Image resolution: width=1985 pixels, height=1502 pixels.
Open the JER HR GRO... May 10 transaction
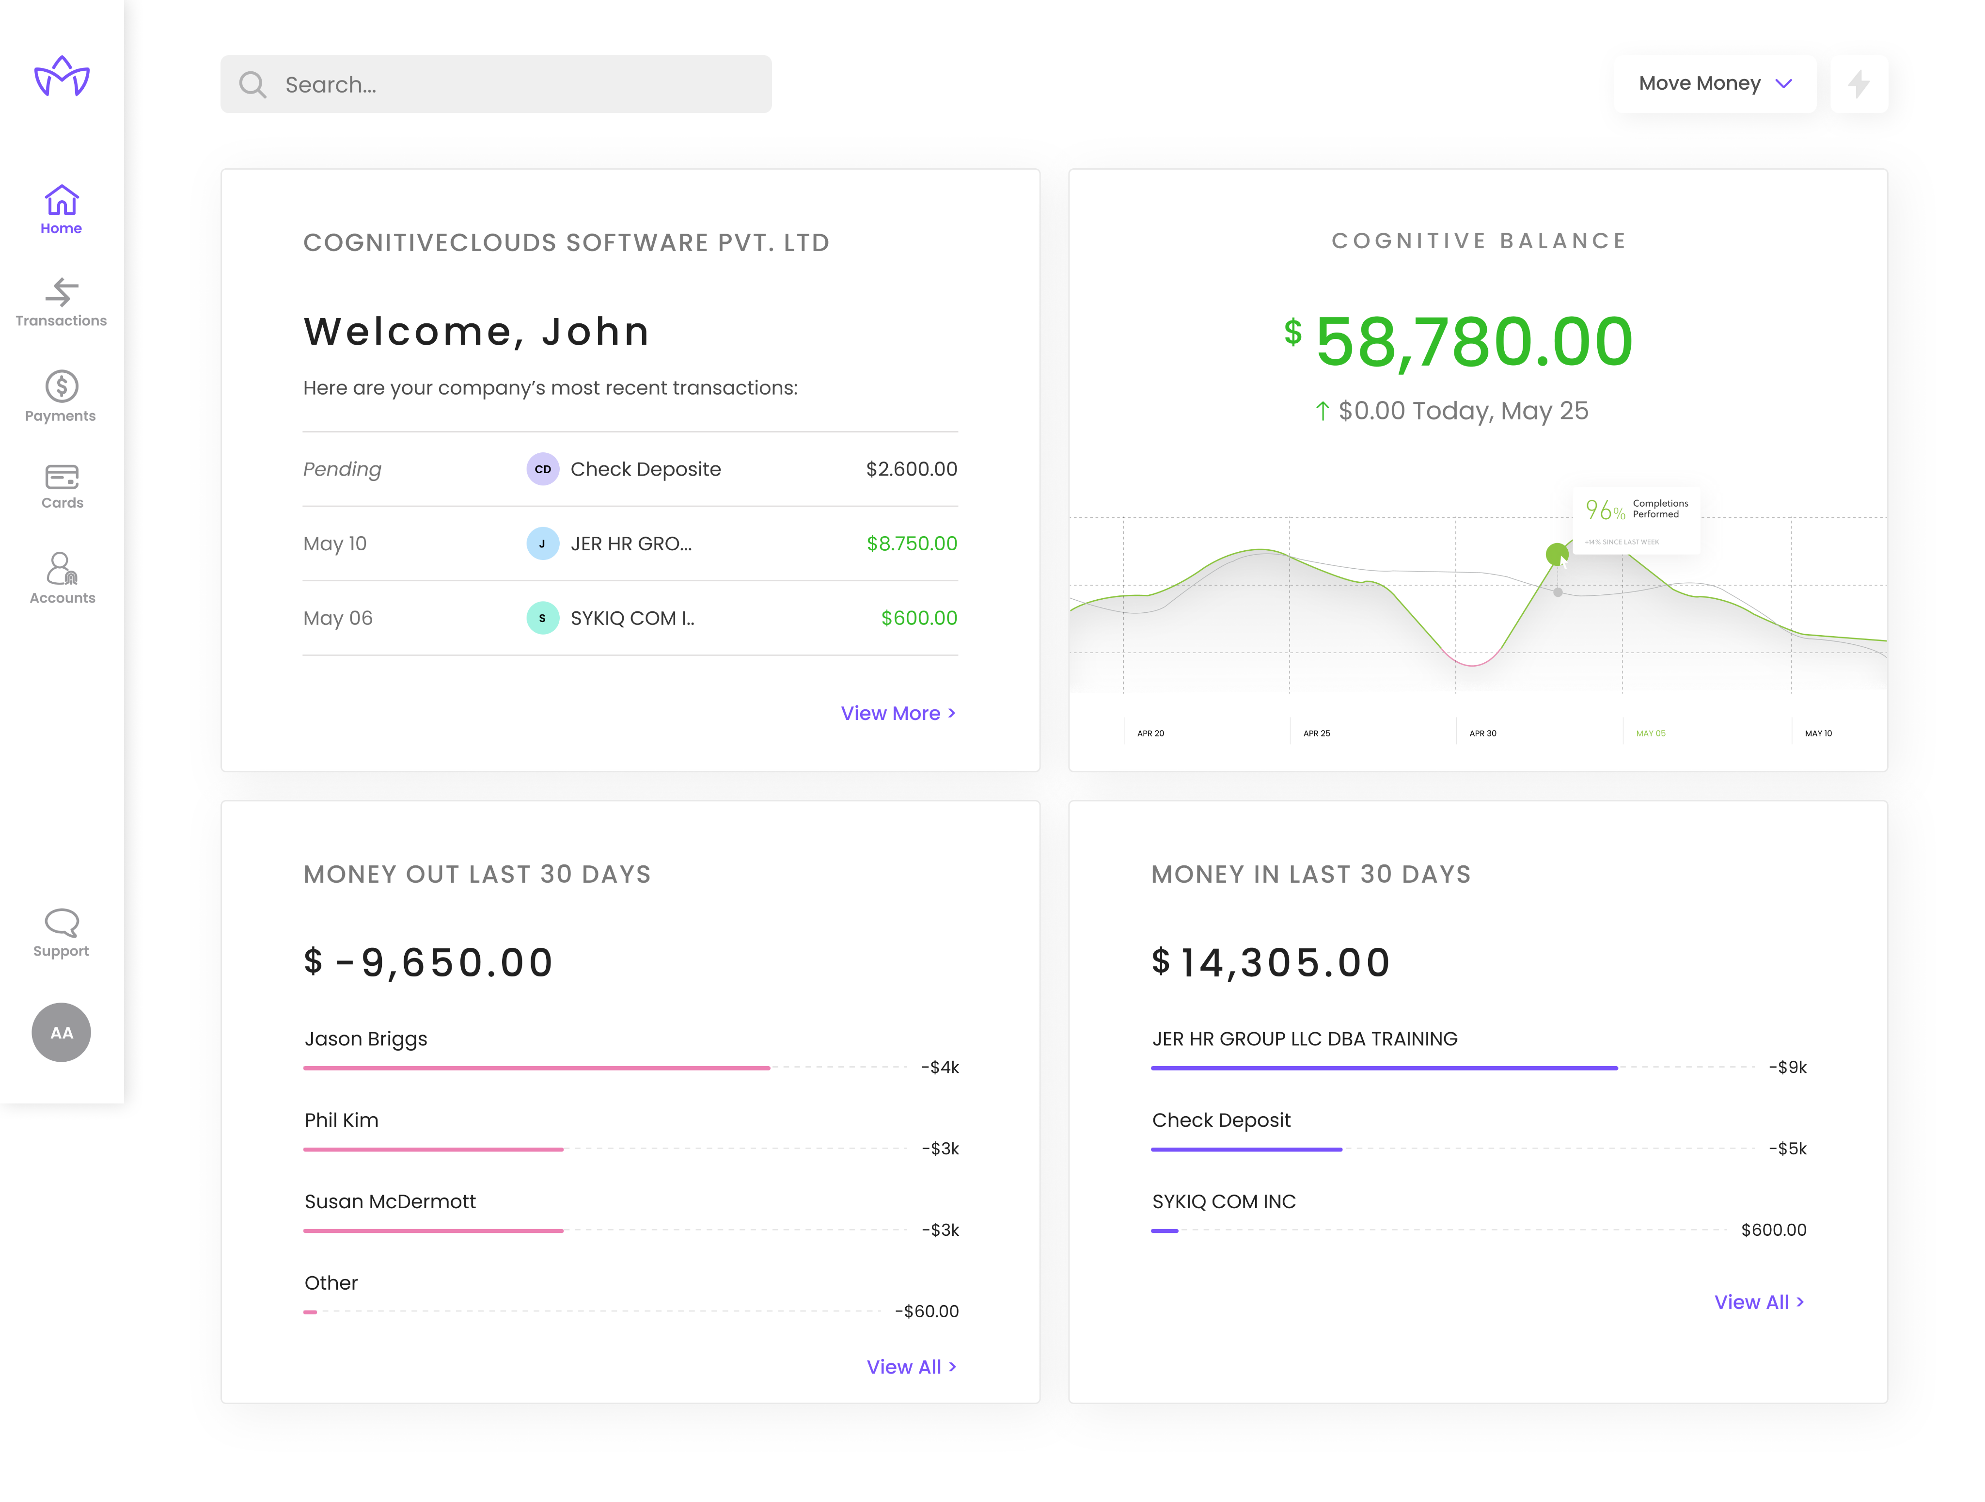630,543
